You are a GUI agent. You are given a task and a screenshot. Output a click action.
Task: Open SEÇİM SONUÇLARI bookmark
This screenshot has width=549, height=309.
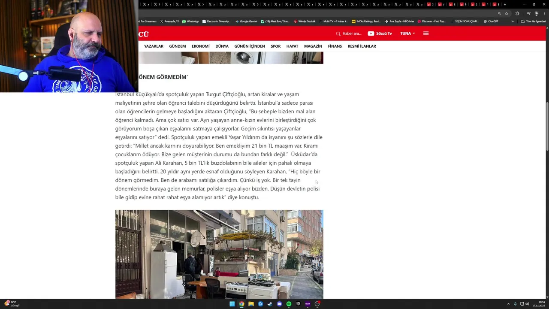click(465, 21)
